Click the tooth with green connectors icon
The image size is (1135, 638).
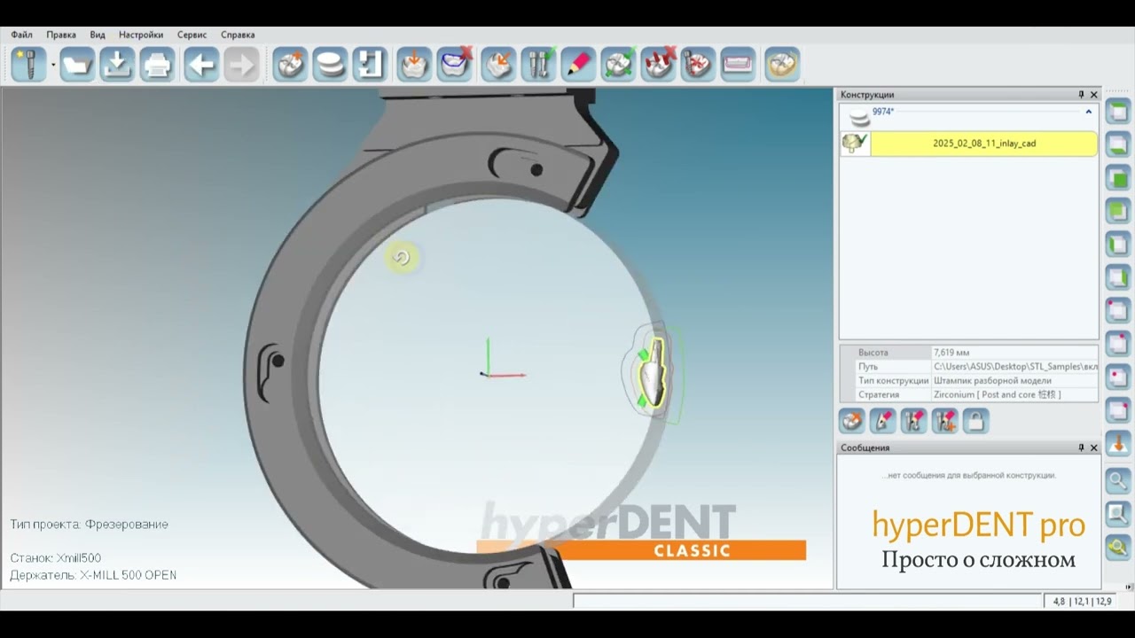pyautogui.click(x=618, y=65)
